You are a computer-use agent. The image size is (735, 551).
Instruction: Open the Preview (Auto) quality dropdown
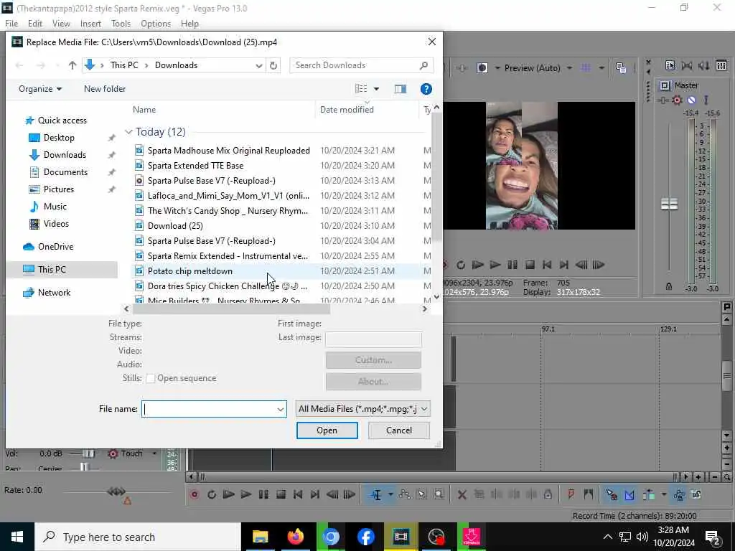(569, 68)
